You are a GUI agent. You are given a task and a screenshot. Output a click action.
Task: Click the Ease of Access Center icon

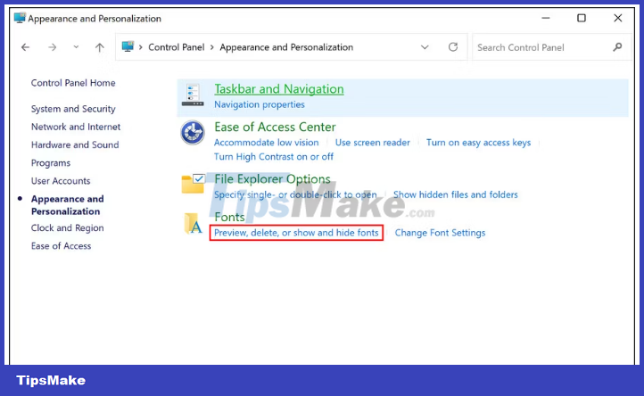pos(193,132)
